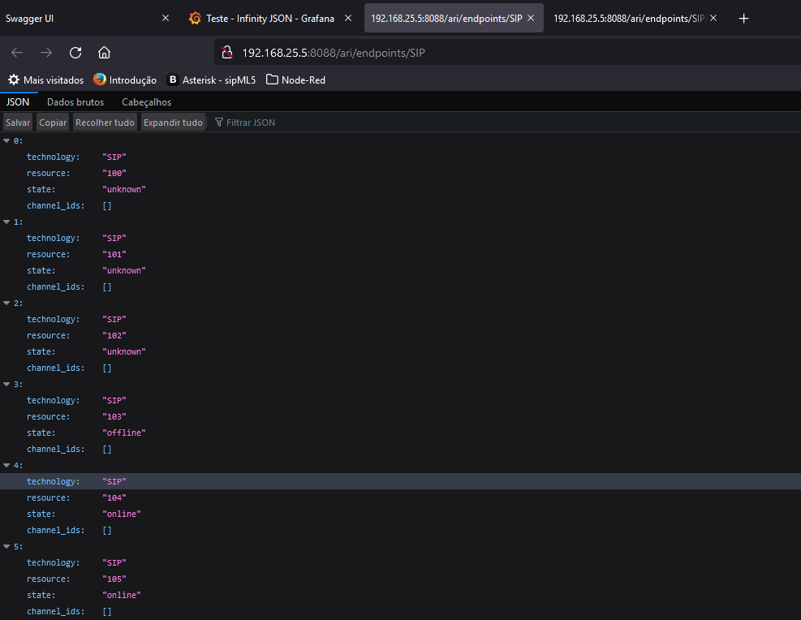Click the Back navigation arrow

16,52
